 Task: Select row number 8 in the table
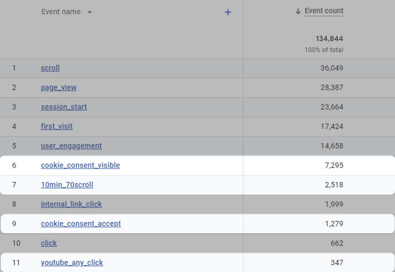point(14,204)
